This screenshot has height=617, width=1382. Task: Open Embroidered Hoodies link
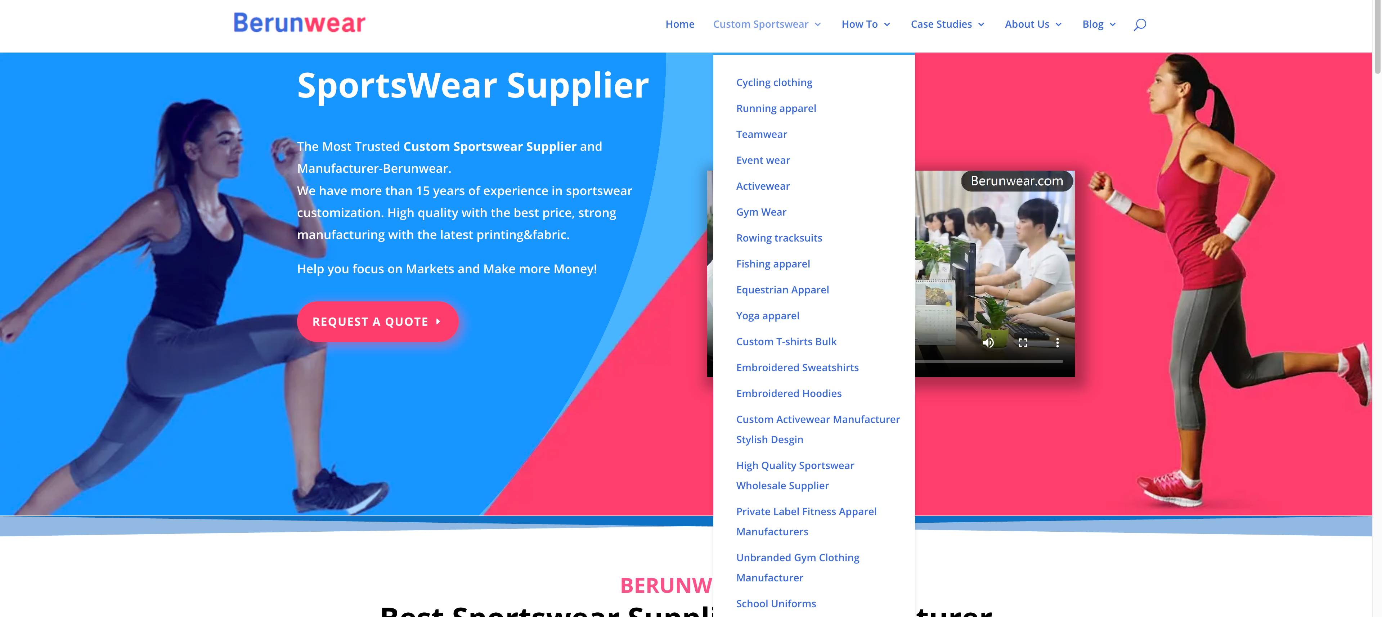tap(789, 394)
